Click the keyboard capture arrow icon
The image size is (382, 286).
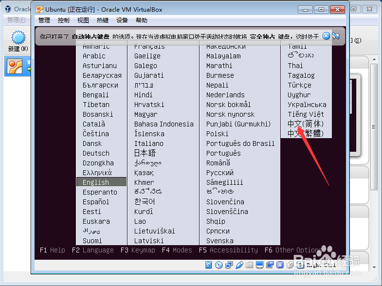click(x=300, y=265)
